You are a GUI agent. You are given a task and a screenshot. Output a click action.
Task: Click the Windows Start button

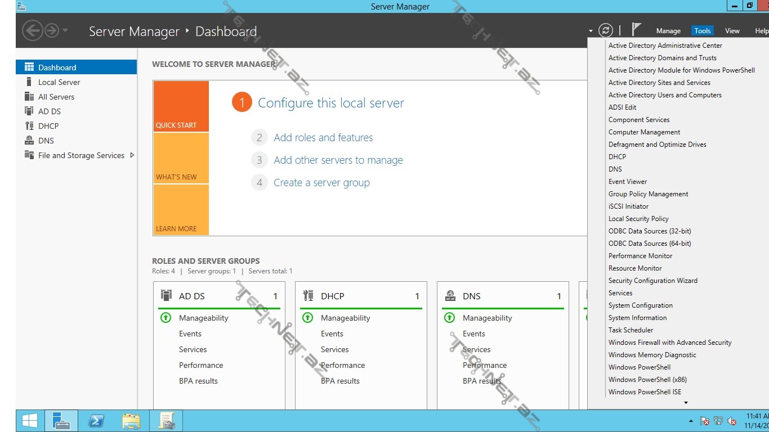point(29,421)
